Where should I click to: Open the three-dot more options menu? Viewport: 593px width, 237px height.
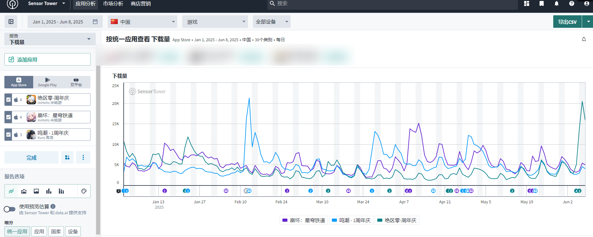tap(83, 157)
